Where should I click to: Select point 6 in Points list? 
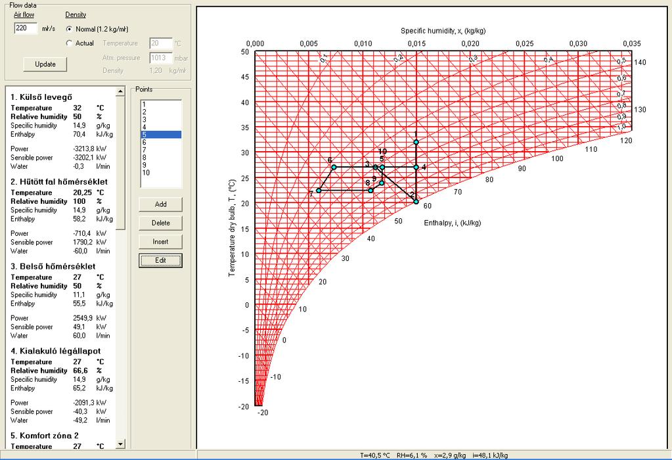[x=161, y=143]
